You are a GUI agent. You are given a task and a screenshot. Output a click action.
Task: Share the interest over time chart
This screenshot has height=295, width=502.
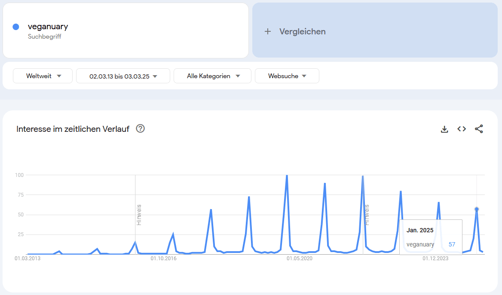[479, 129]
